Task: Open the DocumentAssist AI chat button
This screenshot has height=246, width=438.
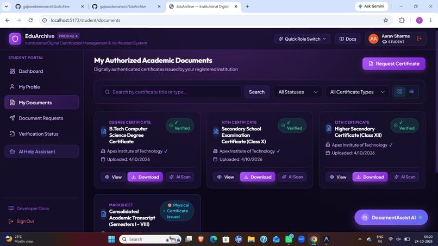Action: point(391,217)
